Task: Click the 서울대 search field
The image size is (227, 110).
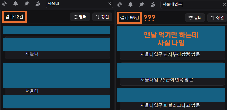Action: click(x=79, y=4)
